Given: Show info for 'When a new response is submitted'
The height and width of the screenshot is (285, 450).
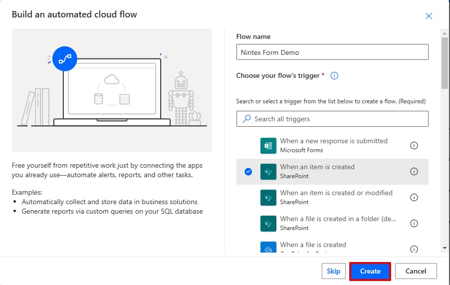Looking at the screenshot, I should tap(414, 146).
